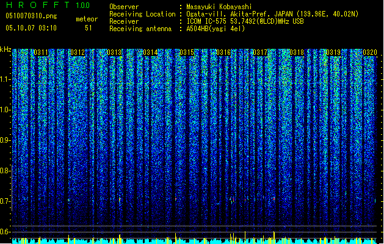Viewport: 384px width, 244px height.
Task: Click the 0315 time marker
Action: [187, 52]
